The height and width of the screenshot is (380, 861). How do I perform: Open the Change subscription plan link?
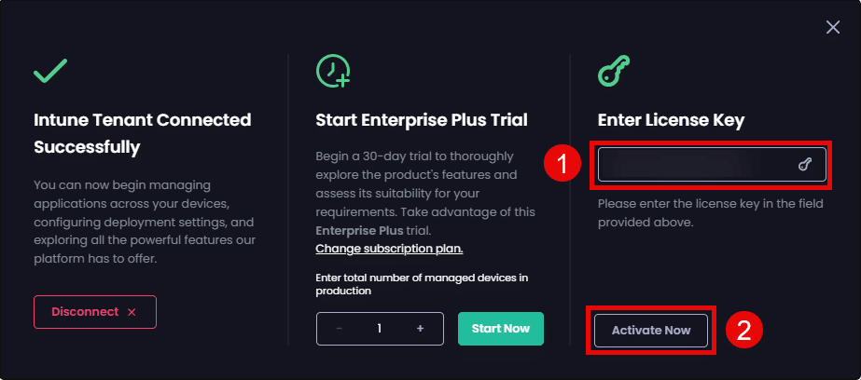pos(389,249)
